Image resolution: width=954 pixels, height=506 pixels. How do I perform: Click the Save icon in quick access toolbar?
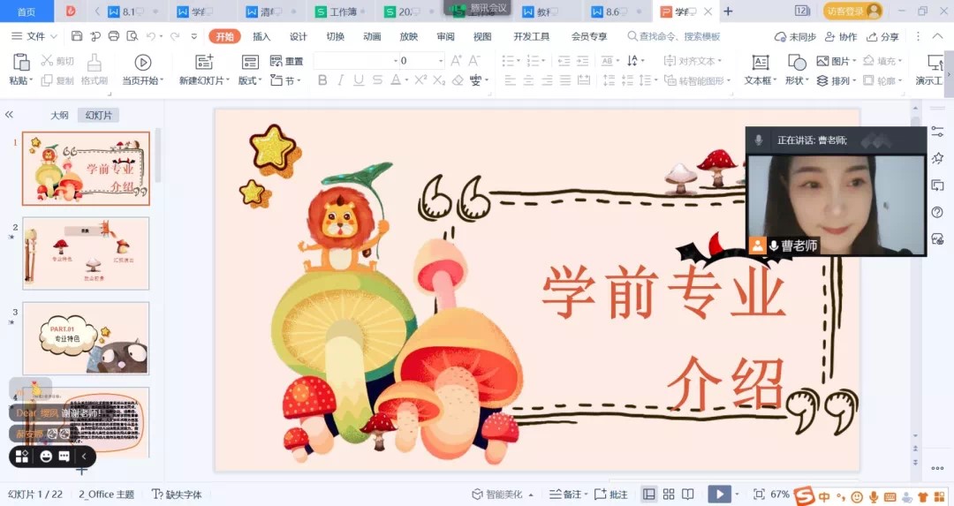[77, 36]
